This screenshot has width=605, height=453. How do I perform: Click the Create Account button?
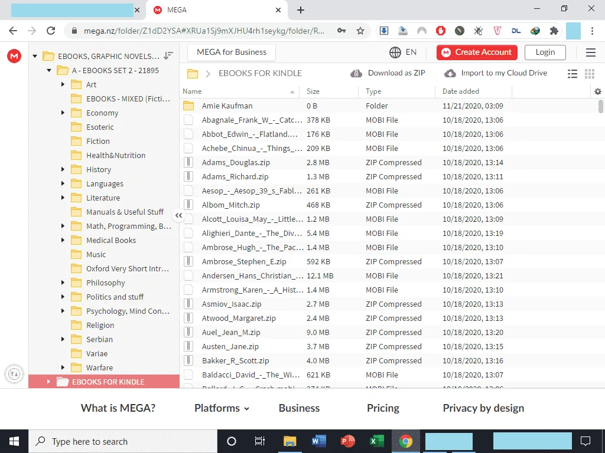[x=477, y=52]
